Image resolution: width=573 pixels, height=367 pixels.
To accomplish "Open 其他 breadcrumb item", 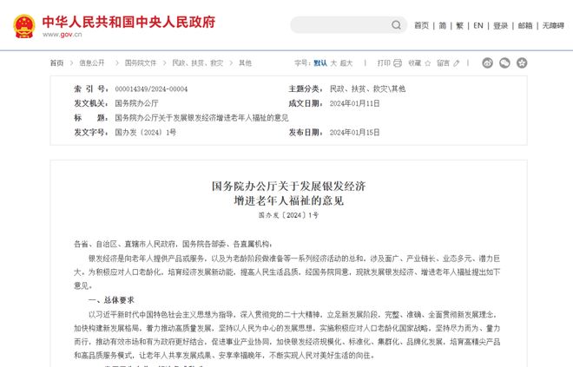I will [x=245, y=63].
